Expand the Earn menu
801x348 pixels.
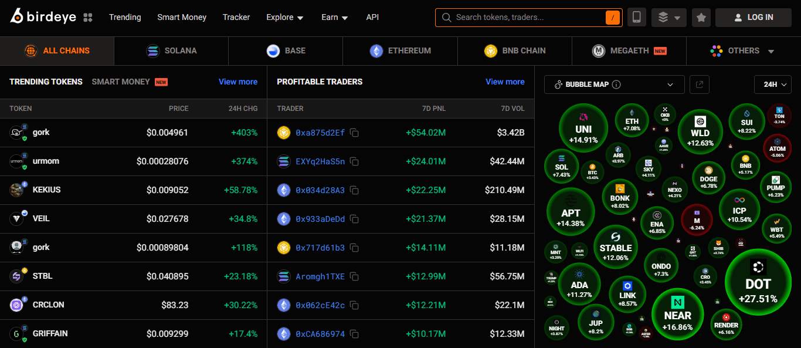point(335,18)
